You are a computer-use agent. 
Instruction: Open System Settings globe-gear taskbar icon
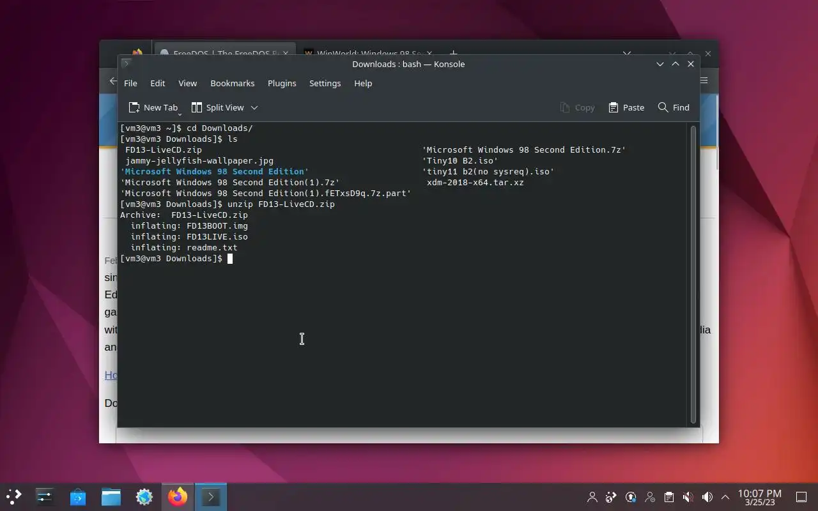click(x=144, y=496)
